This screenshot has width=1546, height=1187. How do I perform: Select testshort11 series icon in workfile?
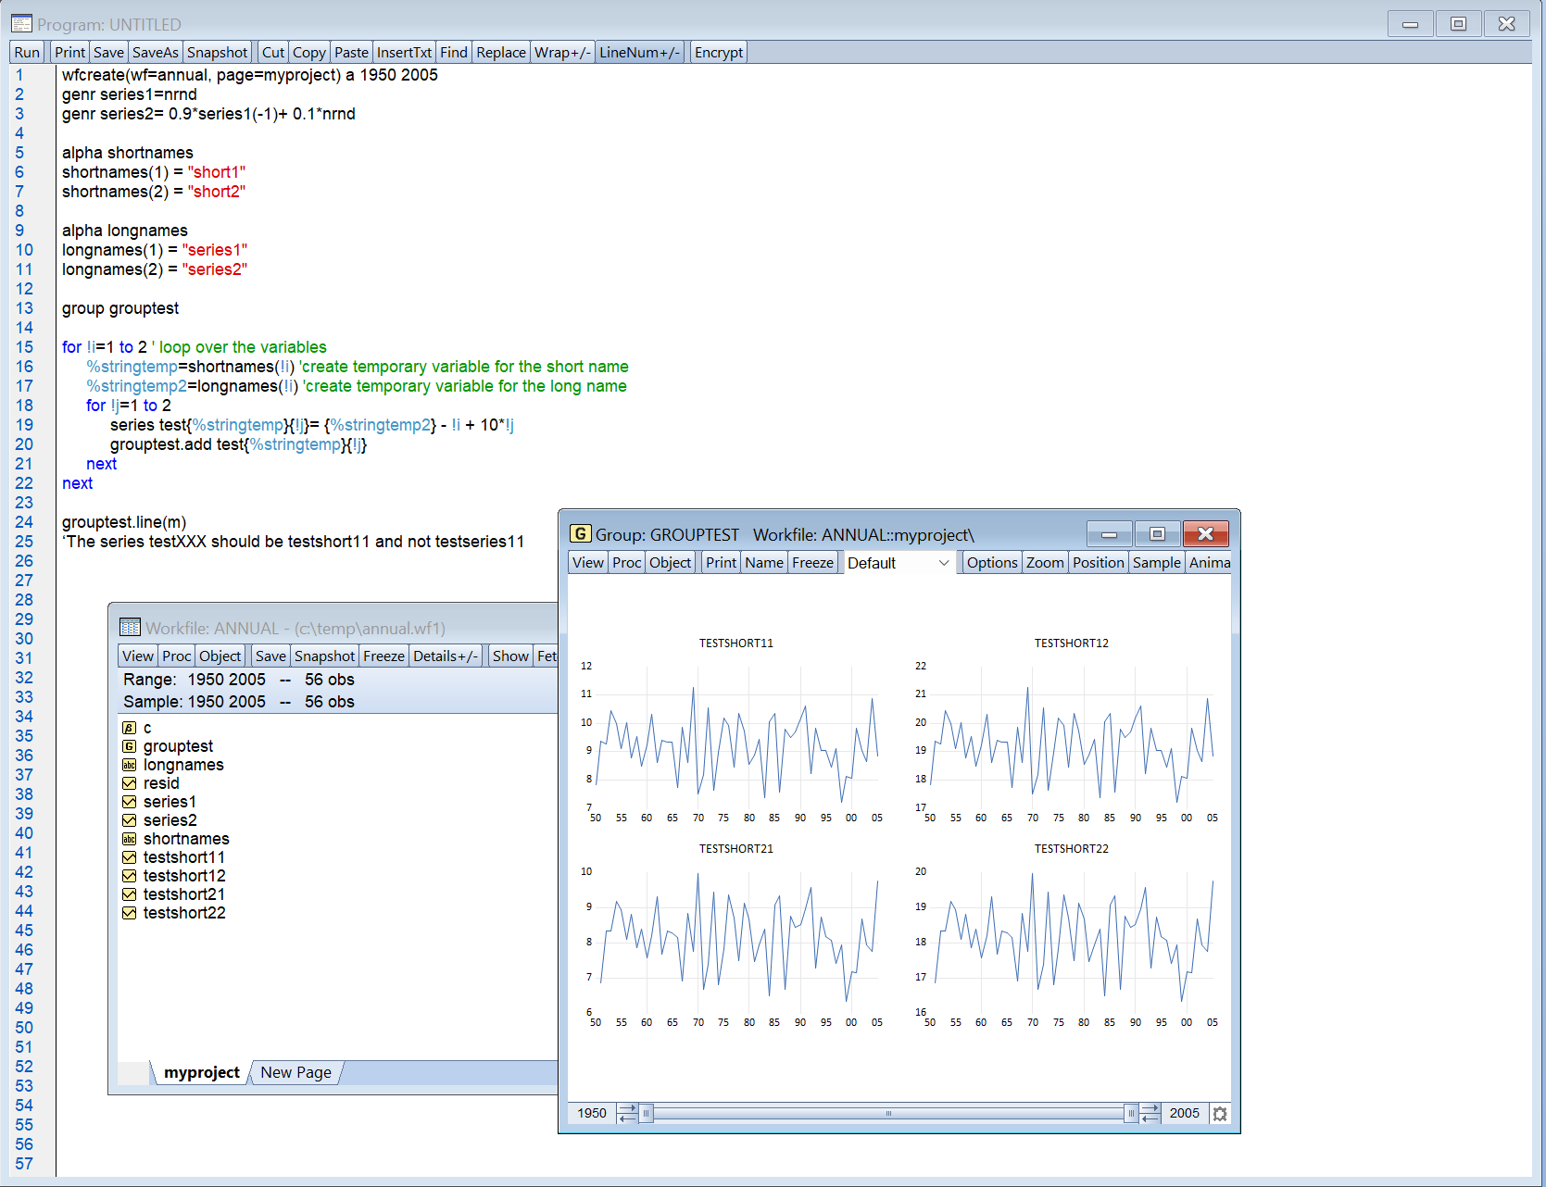129,857
